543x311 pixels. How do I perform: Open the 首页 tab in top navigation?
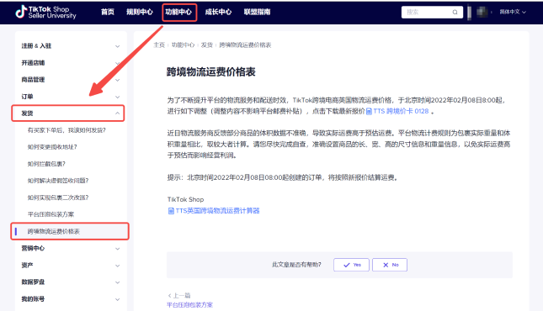pos(108,12)
